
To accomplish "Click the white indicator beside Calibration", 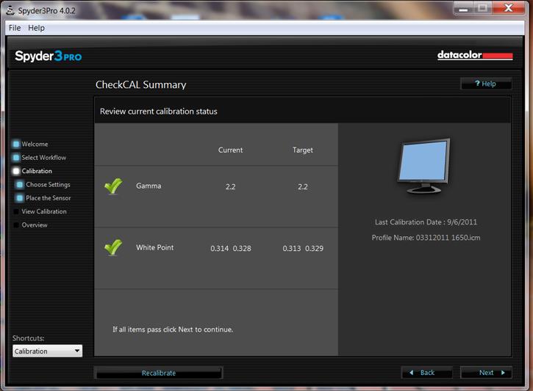I will coord(16,171).
